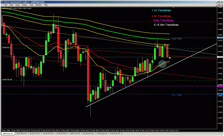Click the D_S1 1.9382 pivot label
Image resolution: width=224 pixels, height=136 pixels.
click(177, 95)
